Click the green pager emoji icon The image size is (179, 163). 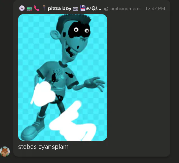29,8
